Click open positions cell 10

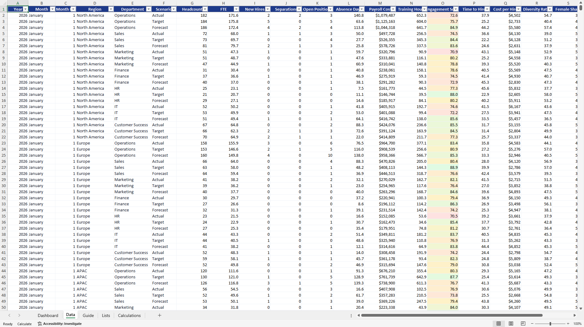point(317,155)
